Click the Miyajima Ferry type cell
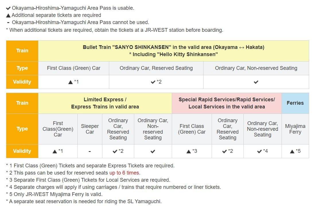This screenshot has width=316, height=206. pyautogui.click(x=295, y=129)
